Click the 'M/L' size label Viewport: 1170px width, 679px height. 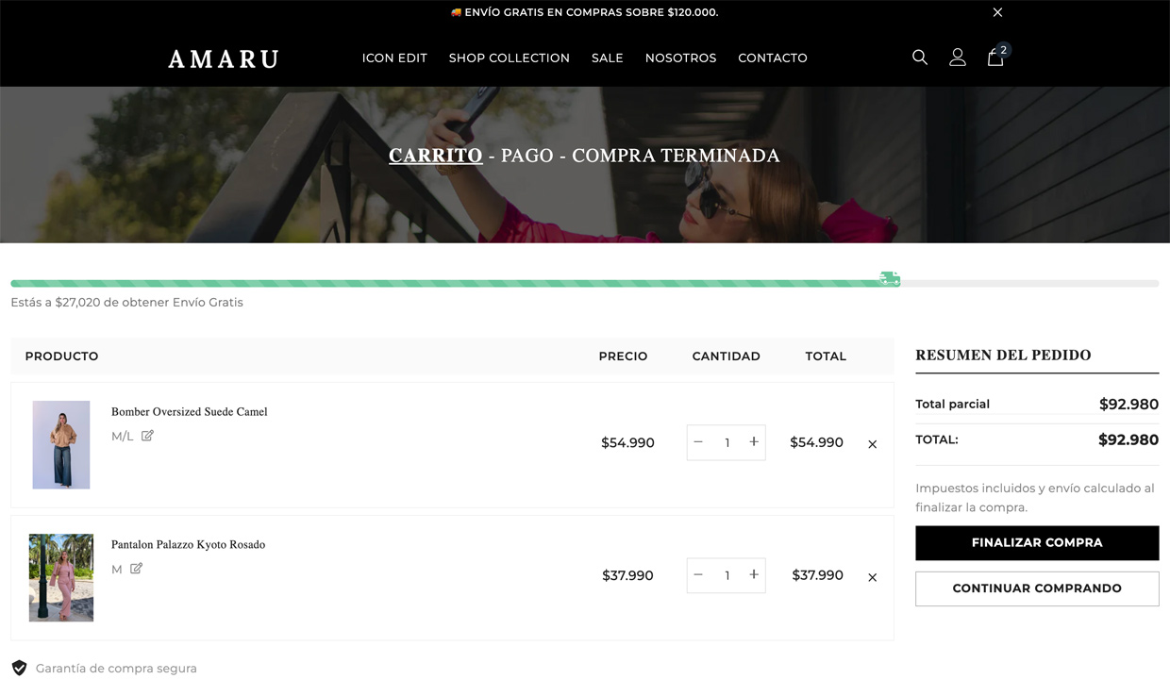tap(123, 437)
